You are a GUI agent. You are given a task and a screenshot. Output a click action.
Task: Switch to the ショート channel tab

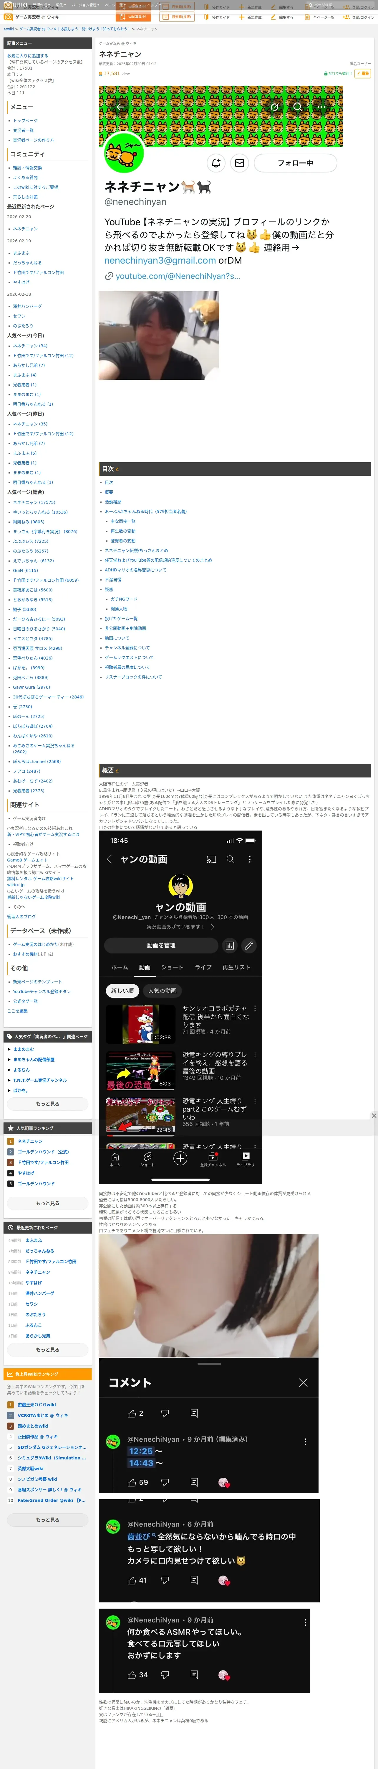click(x=172, y=967)
